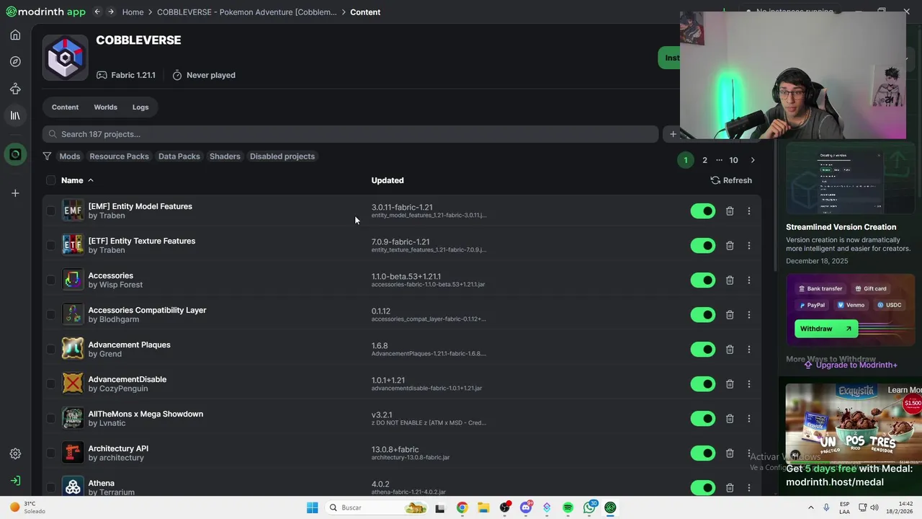Click the Search 187 projects field
This screenshot has width=922, height=519.
coord(350,134)
